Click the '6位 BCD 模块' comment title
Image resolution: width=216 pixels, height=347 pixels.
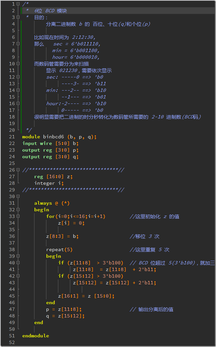pos(51,11)
